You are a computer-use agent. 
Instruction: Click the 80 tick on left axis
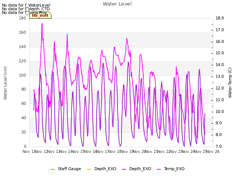(23, 89)
